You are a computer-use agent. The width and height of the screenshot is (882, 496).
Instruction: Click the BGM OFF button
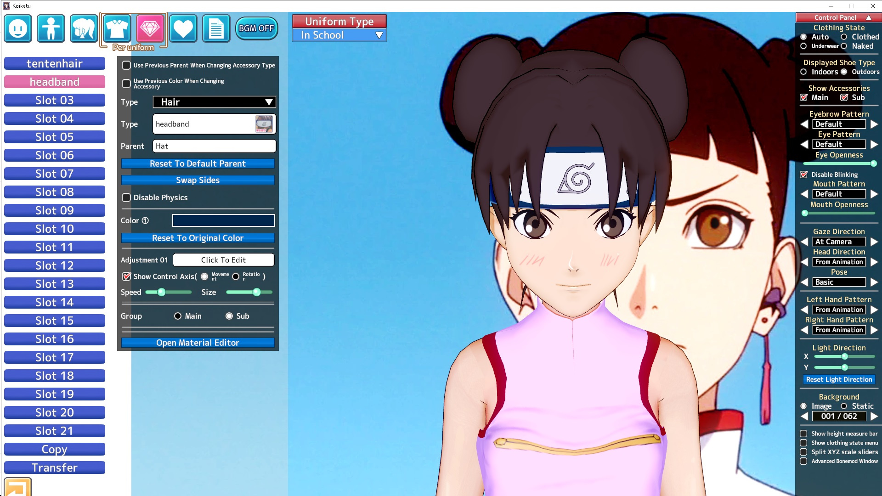pos(256,28)
